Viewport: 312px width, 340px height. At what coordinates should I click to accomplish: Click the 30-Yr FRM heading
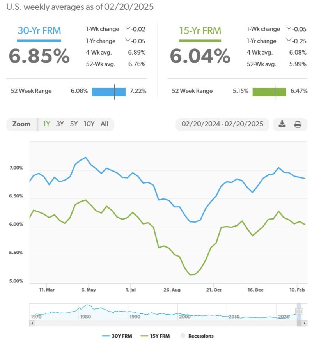point(39,31)
